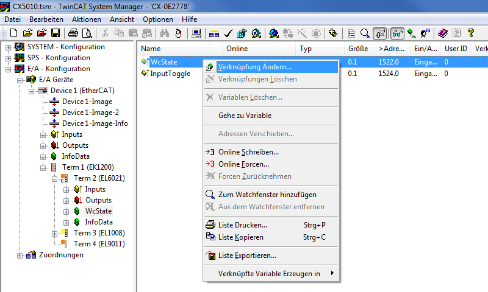Expand the Zuordnungen node
Image resolution: width=488 pixels, height=292 pixels.
tap(20, 255)
